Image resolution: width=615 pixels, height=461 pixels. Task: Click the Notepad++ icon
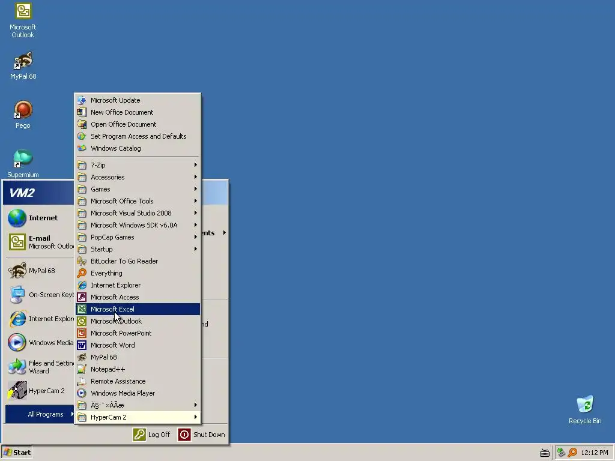[x=82, y=369]
